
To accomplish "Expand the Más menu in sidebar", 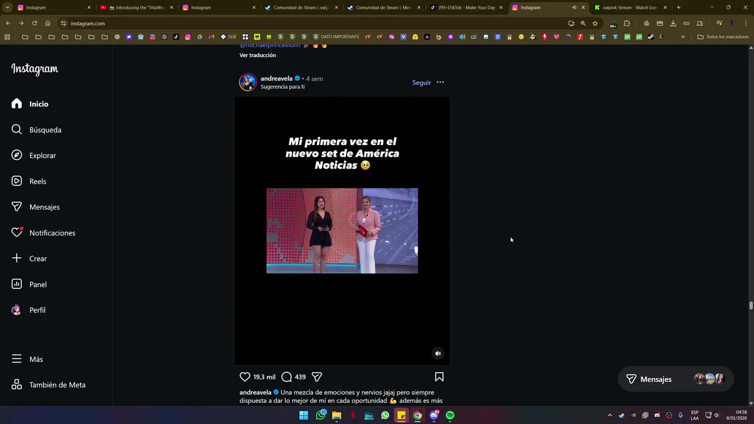I will coord(27,359).
